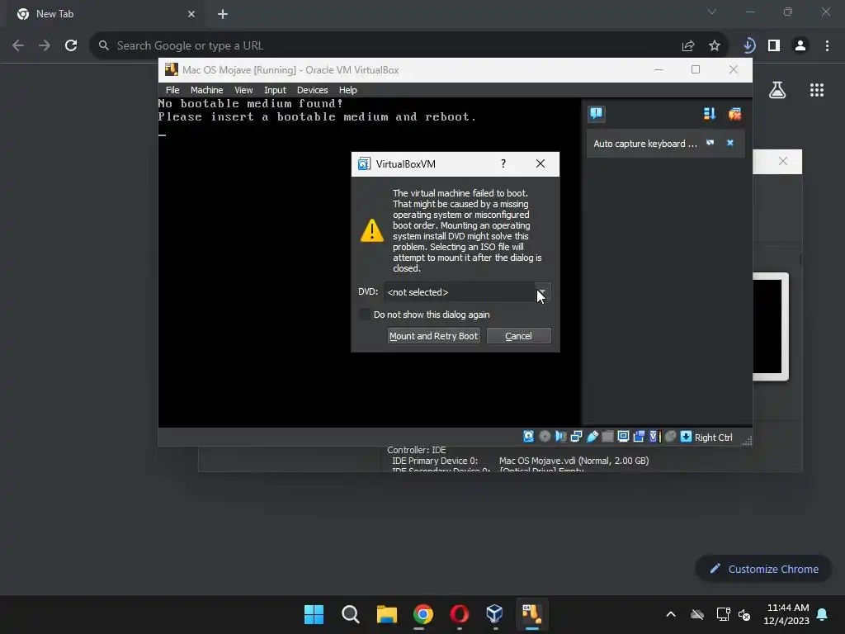Open the Windows notification bell

coord(822,614)
